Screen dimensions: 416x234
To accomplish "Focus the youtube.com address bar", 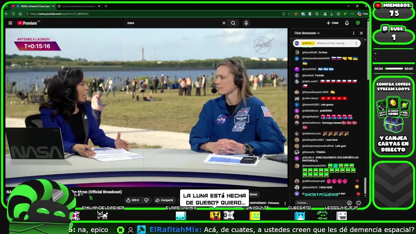I will (x=153, y=14).
